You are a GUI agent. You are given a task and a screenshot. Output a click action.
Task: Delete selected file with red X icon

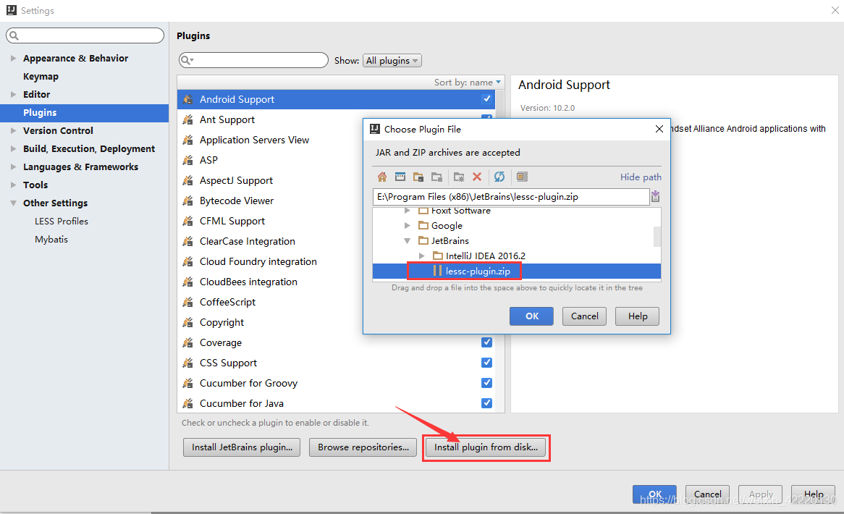coord(477,177)
